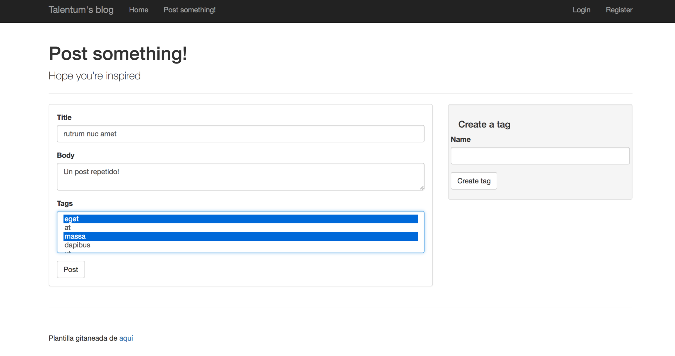675x356 pixels.
Task: Open the Home nav item
Action: (139, 10)
